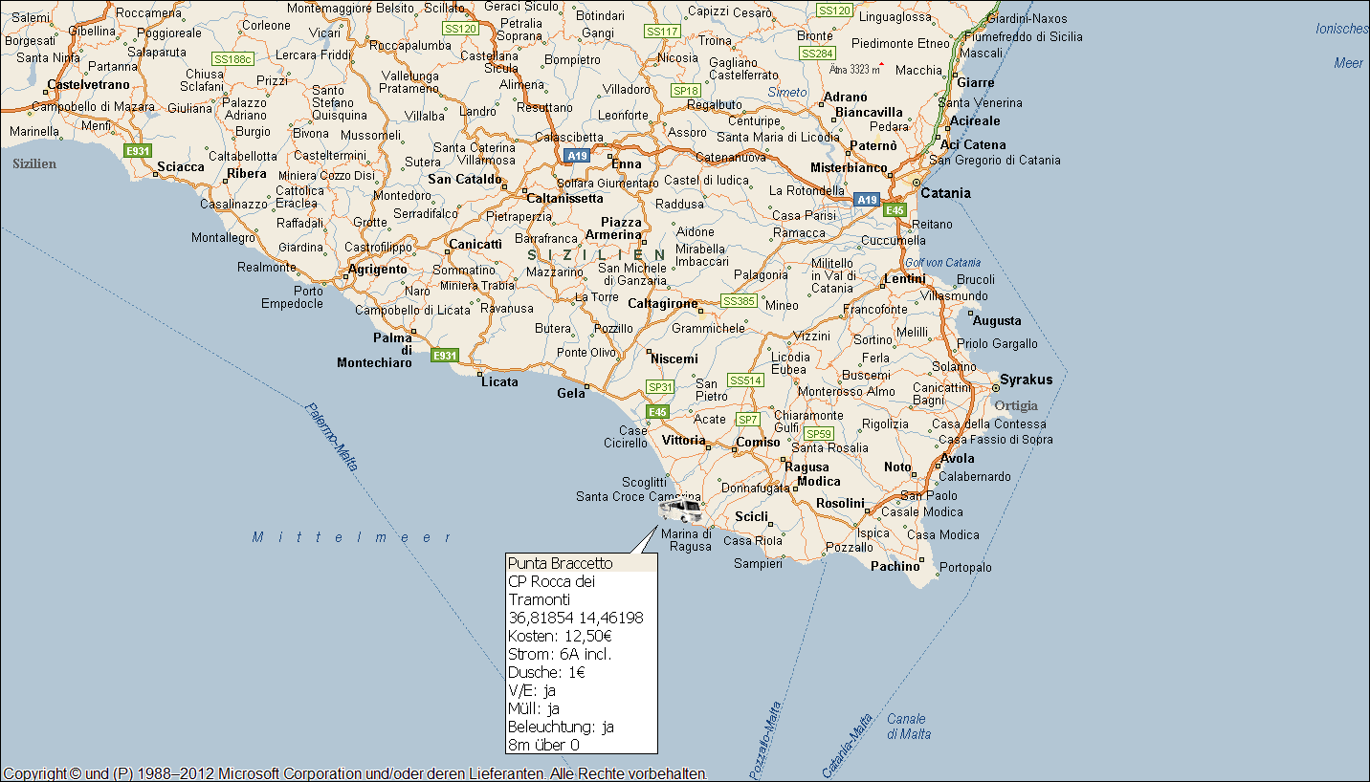Click the V/E: ja line
This screenshot has height=782, width=1370.
point(532,690)
